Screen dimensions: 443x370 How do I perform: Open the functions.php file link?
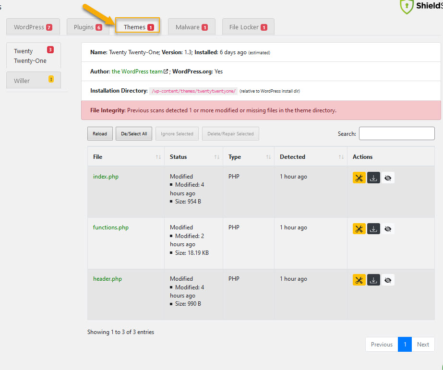tap(111, 227)
